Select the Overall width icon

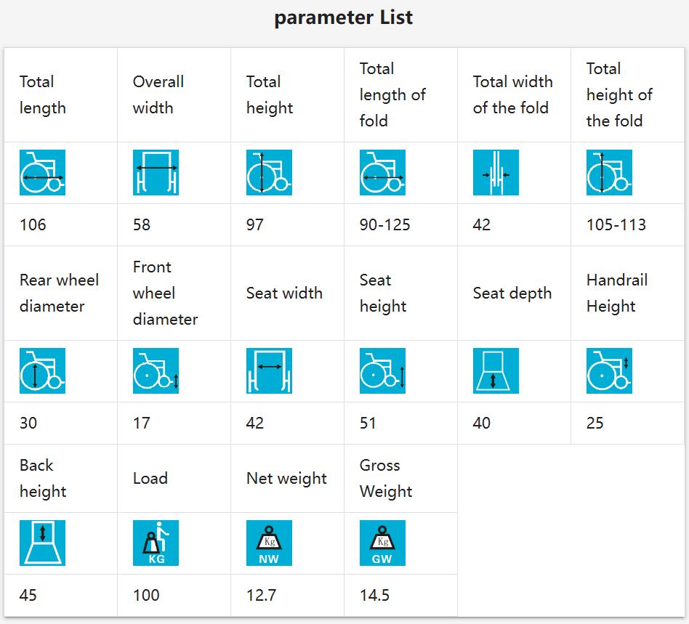tap(156, 172)
